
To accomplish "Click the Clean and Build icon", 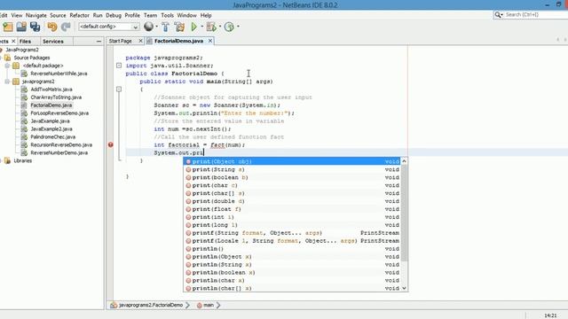I will (179, 27).
